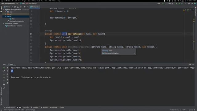
Task: Go to next highlighted error arrow
Action: click(193, 10)
